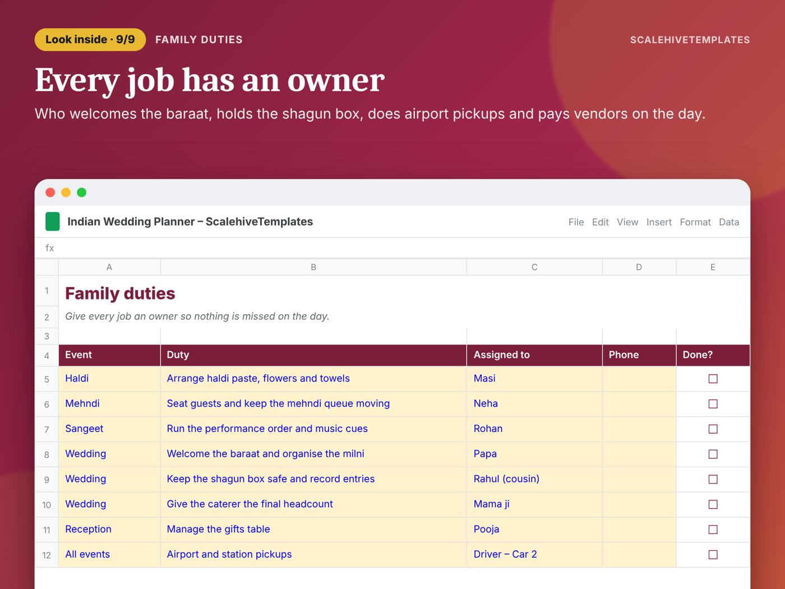Open the Format menu
Image resolution: width=785 pixels, height=589 pixels.
click(x=695, y=222)
